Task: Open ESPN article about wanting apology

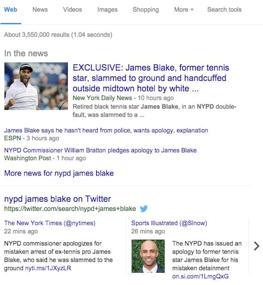Action: click(x=106, y=130)
